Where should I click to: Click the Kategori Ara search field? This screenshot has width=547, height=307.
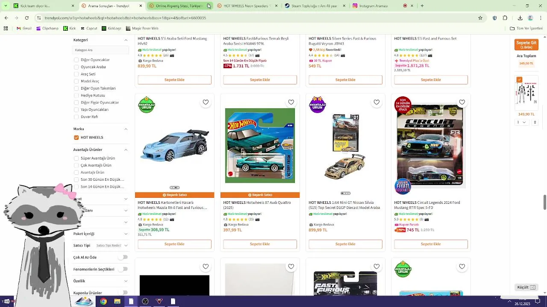coord(101,50)
